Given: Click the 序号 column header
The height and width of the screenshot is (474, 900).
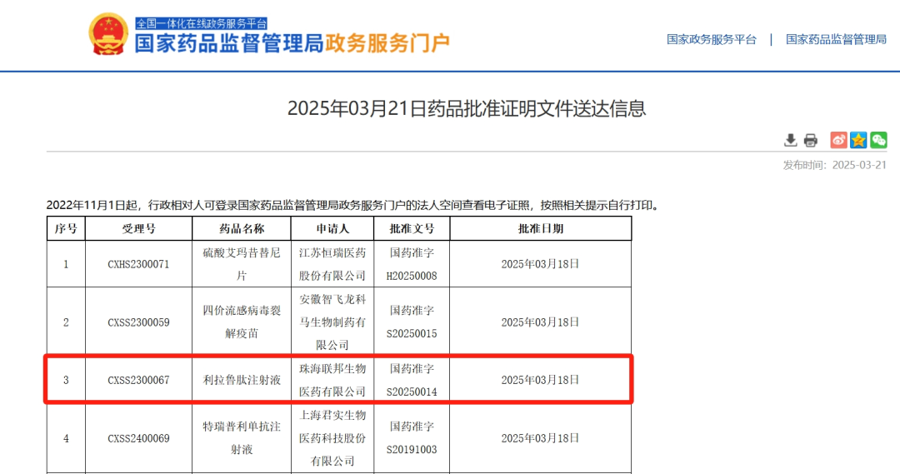Looking at the screenshot, I should point(66,228).
